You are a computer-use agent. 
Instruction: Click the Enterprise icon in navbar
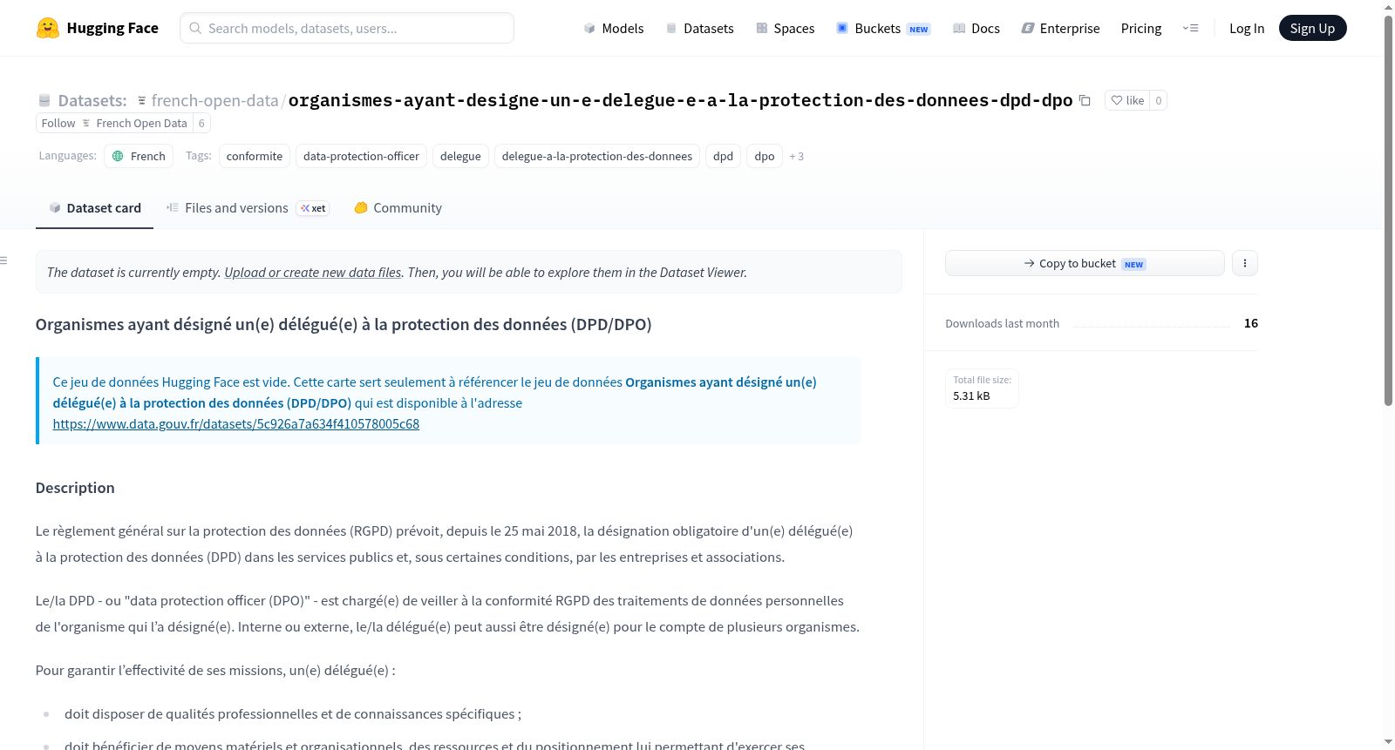coord(1028,29)
